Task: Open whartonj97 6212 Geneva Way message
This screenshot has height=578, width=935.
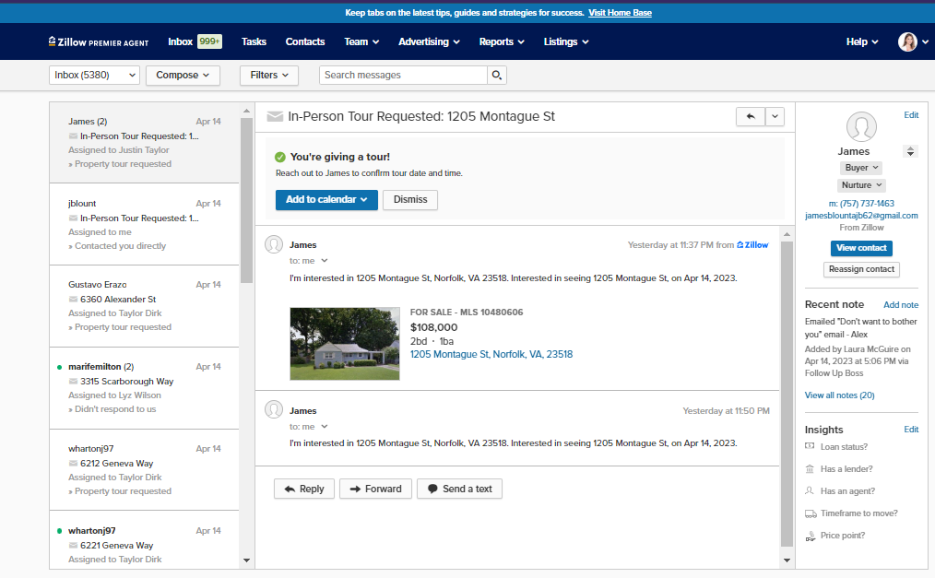Action: tap(144, 469)
